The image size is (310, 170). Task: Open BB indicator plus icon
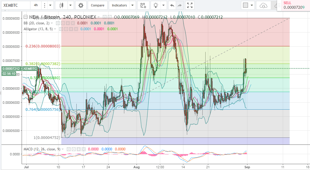tap(68, 23)
